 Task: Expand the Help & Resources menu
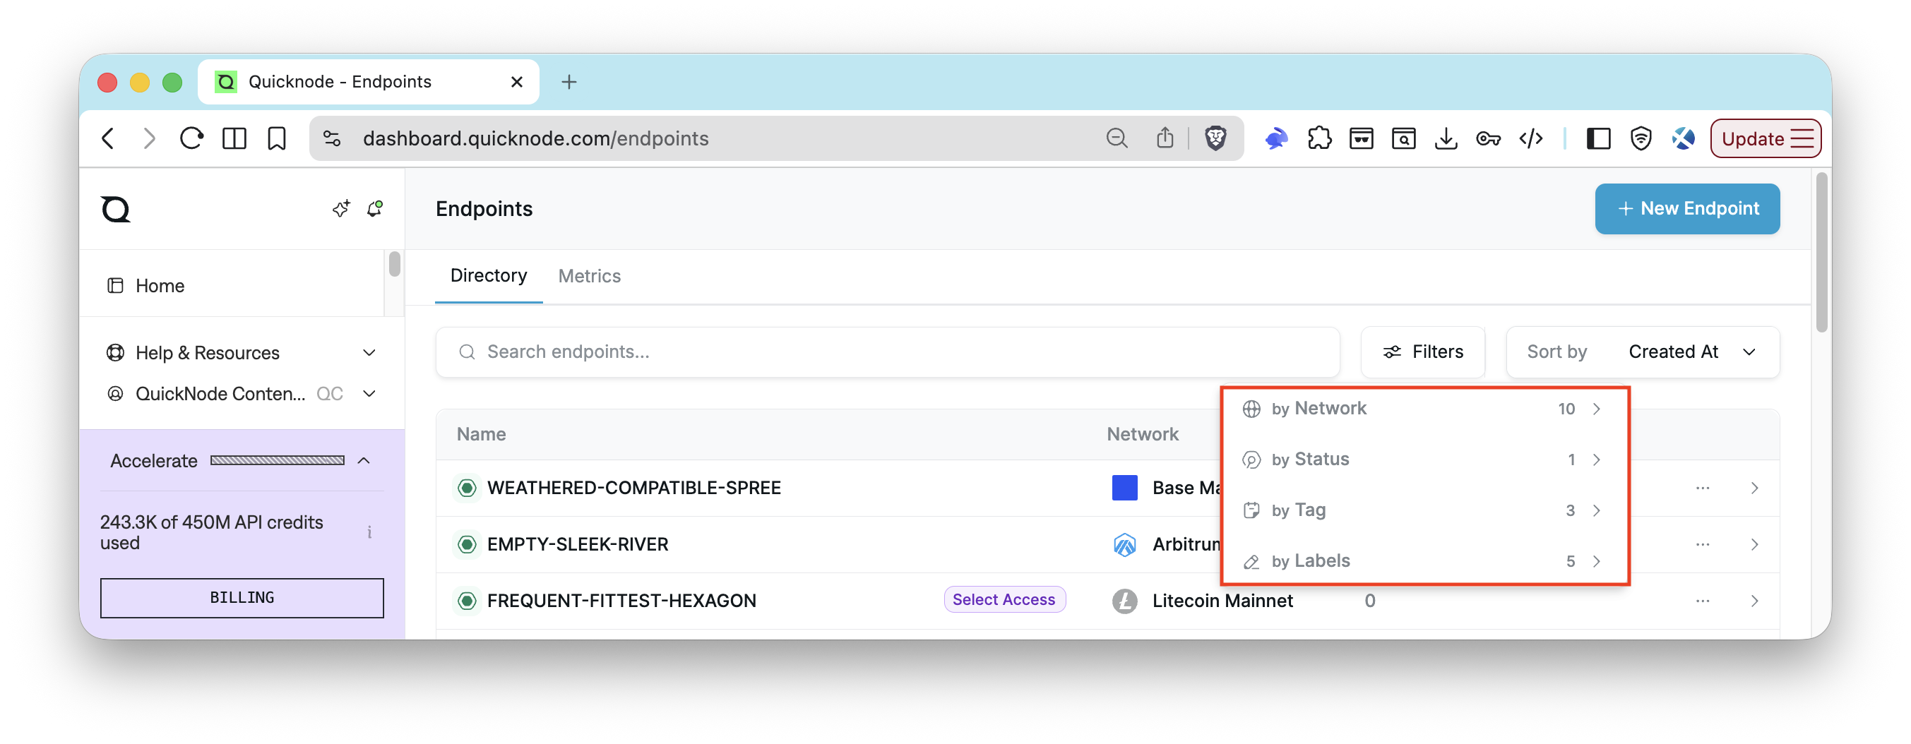(x=369, y=352)
